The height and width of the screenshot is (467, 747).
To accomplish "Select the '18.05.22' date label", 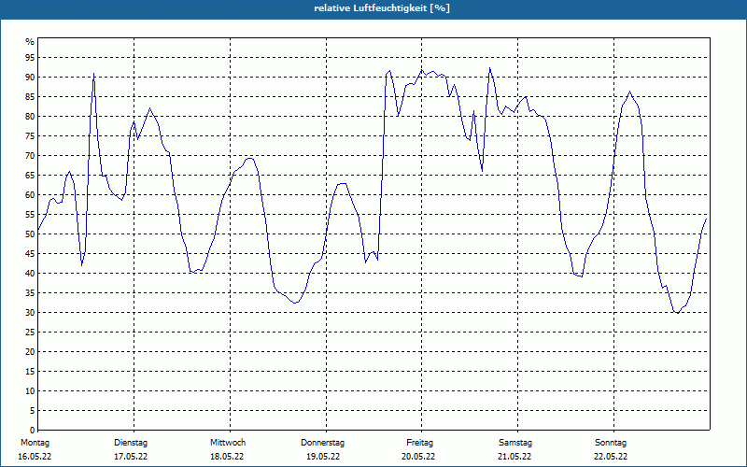I will pos(227,457).
